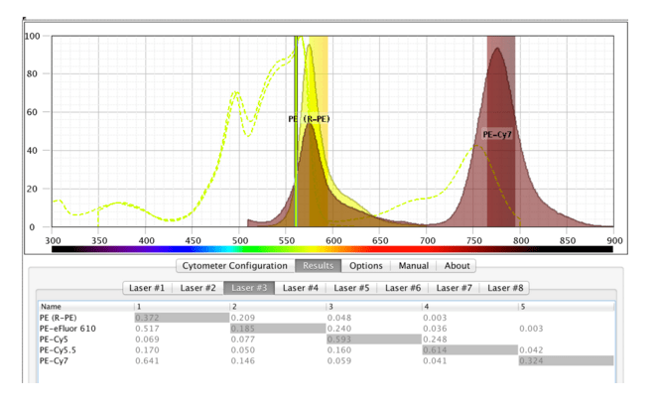Click value 0.209 in PE (R-PE) row
The height and width of the screenshot is (406, 658).
coord(242,318)
